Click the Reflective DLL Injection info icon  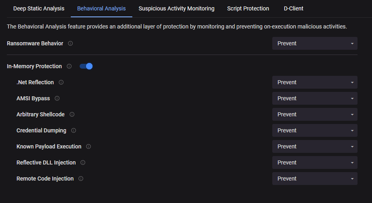click(83, 162)
